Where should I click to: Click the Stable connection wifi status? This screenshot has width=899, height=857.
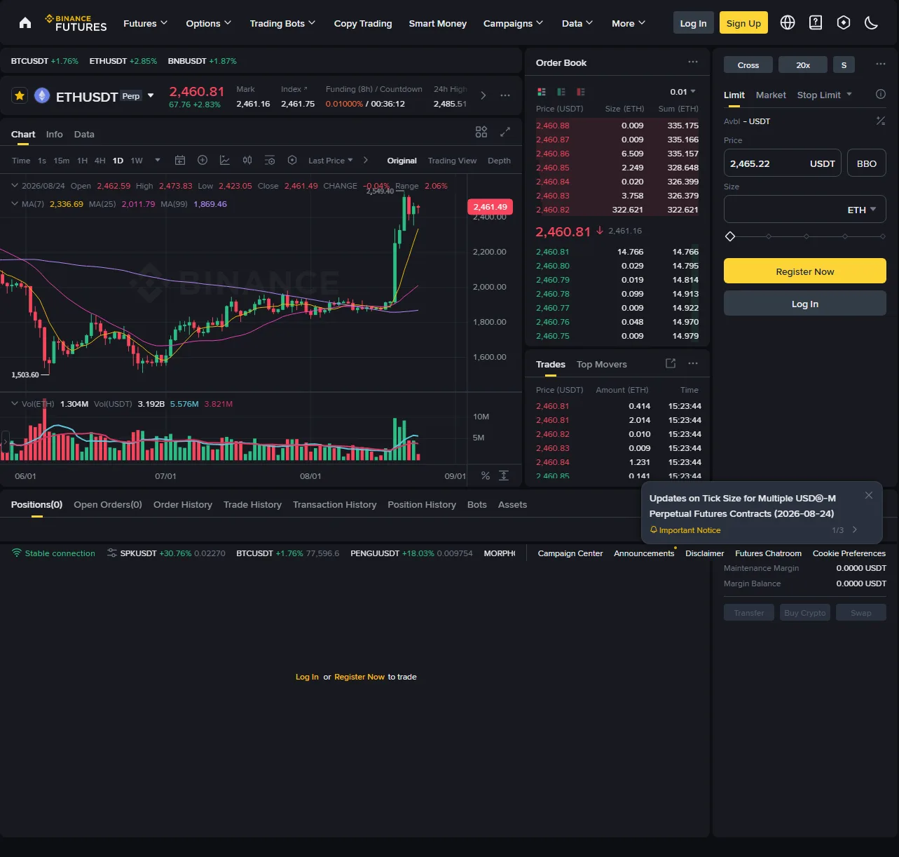pyautogui.click(x=53, y=553)
